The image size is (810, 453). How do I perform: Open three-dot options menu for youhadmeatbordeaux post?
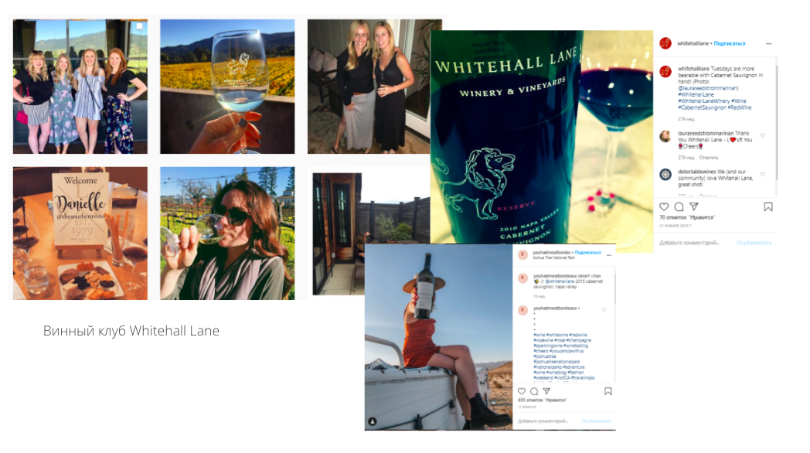point(608,255)
